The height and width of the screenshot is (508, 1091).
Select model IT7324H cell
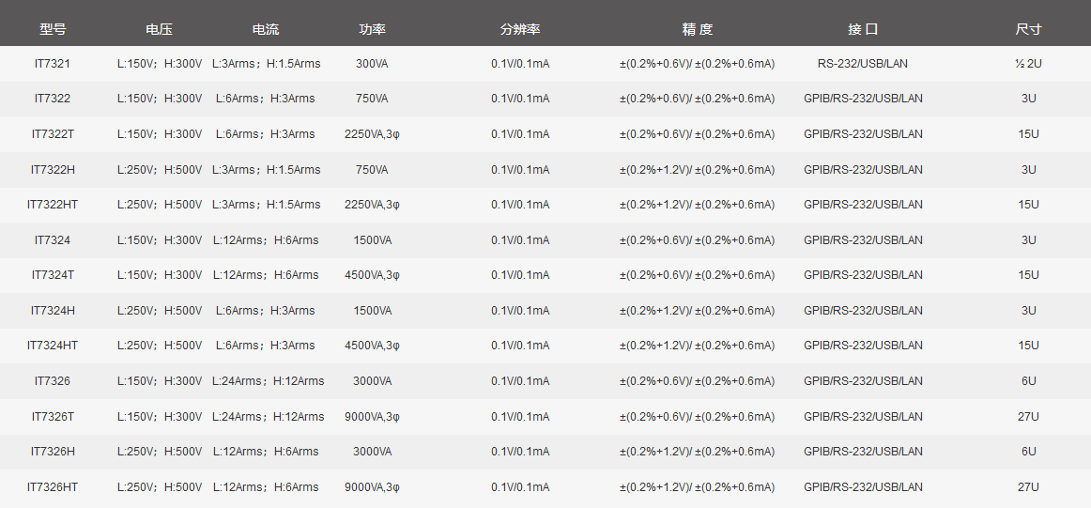[x=53, y=311]
